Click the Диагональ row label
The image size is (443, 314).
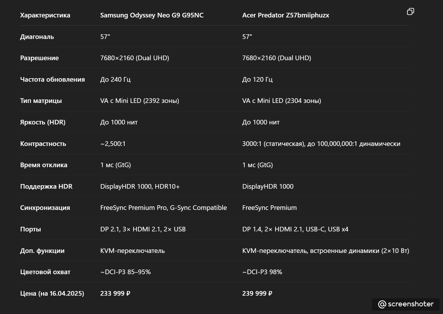tap(37, 37)
